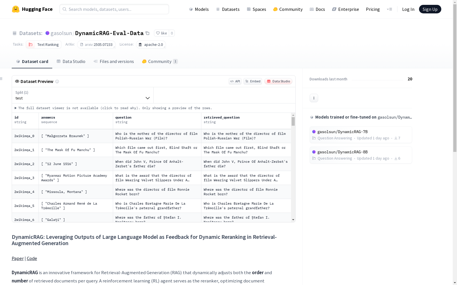Open the three-dot options menu in sidebar
Viewport: 457px width, 285px height.
[x=314, y=98]
